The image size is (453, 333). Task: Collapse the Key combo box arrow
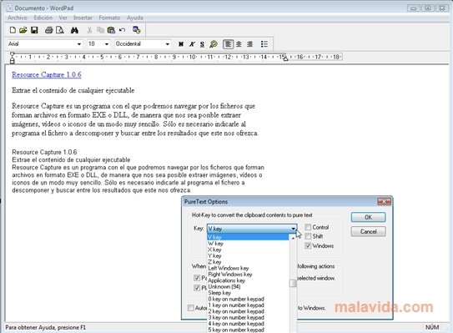point(293,229)
